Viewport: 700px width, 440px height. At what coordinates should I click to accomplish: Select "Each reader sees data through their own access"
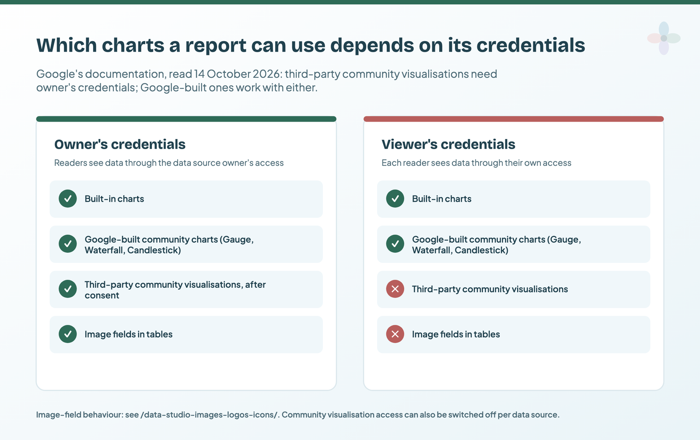click(x=476, y=163)
